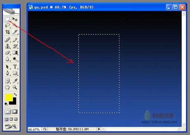
Task: Select the Move tool
Action: pyautogui.click(x=15, y=19)
